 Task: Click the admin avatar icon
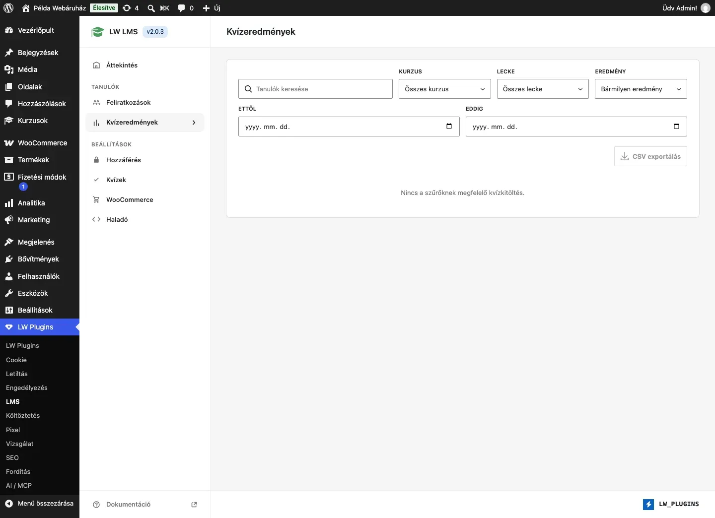pyautogui.click(x=705, y=8)
